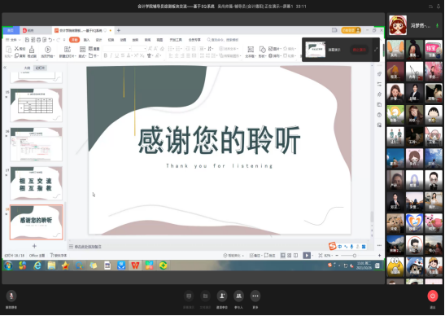
Task: Open the three-dots More meeting options
Action: (255, 296)
